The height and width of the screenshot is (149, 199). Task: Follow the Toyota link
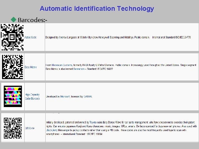[x=93, y=123]
